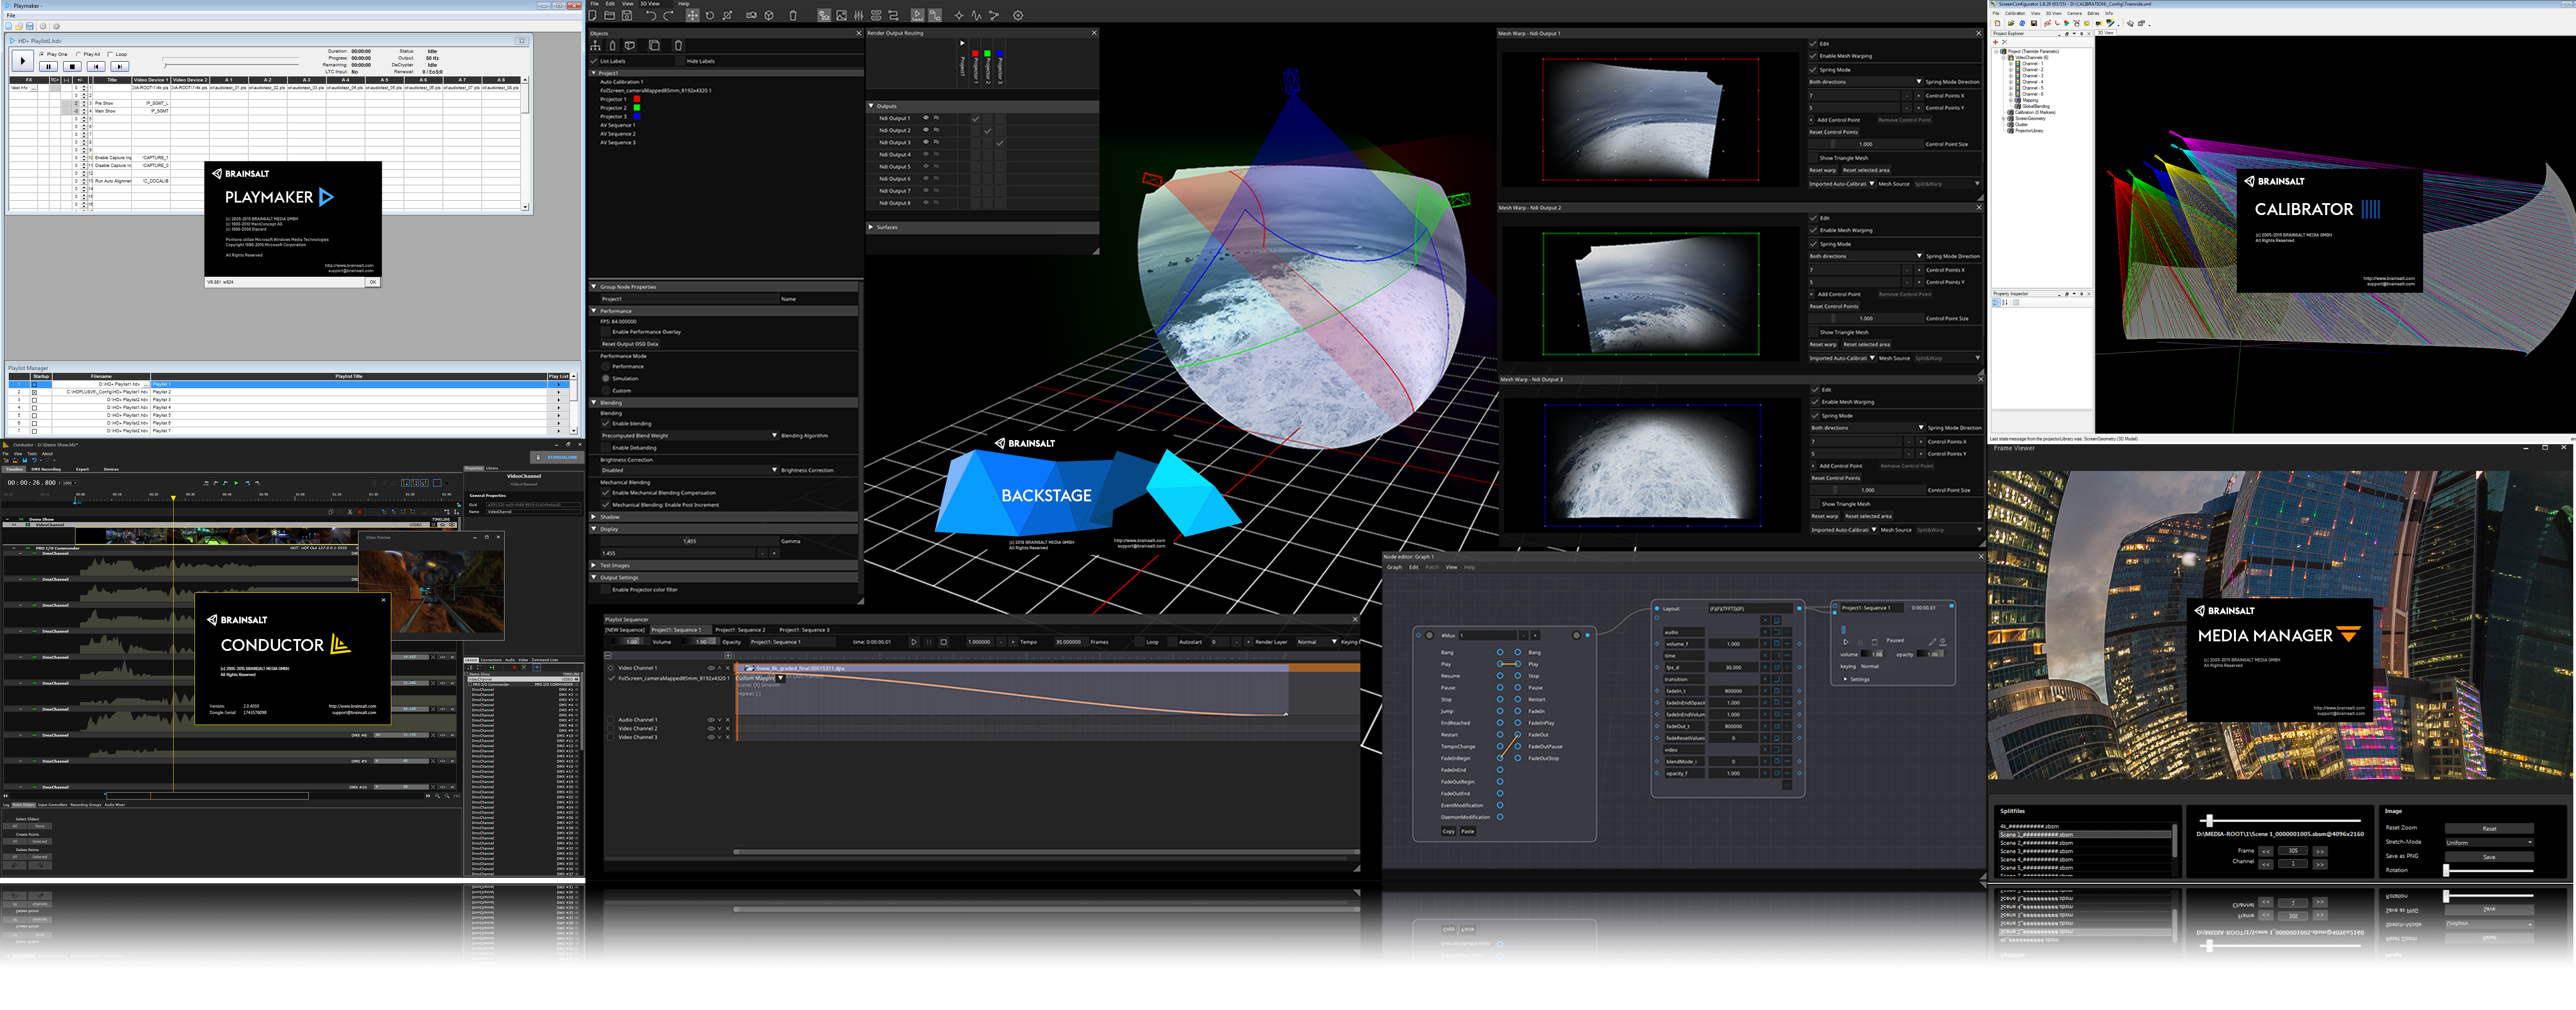
Task: Click the Pause button in Playmaker playlist
Action: pyautogui.click(x=49, y=66)
